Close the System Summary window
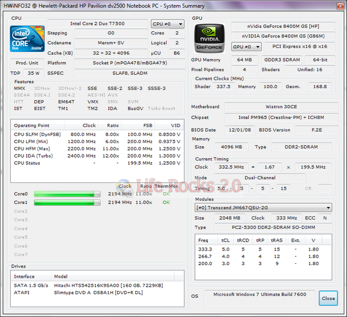This screenshot has height=317, width=347. pos(340,6)
